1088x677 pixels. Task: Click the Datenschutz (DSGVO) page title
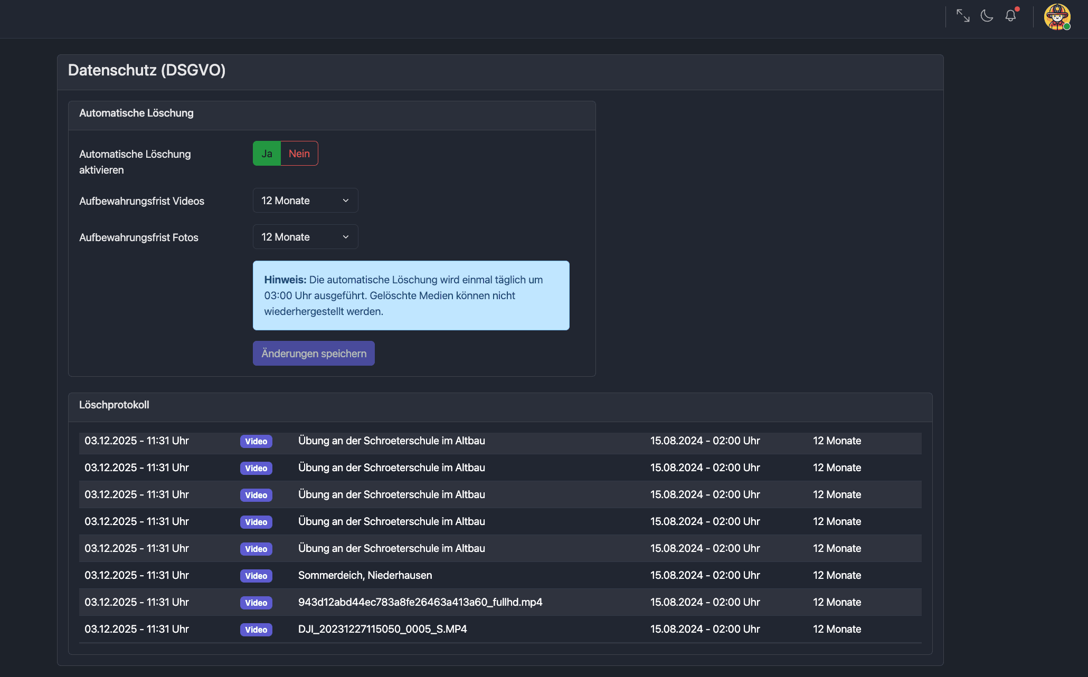147,70
